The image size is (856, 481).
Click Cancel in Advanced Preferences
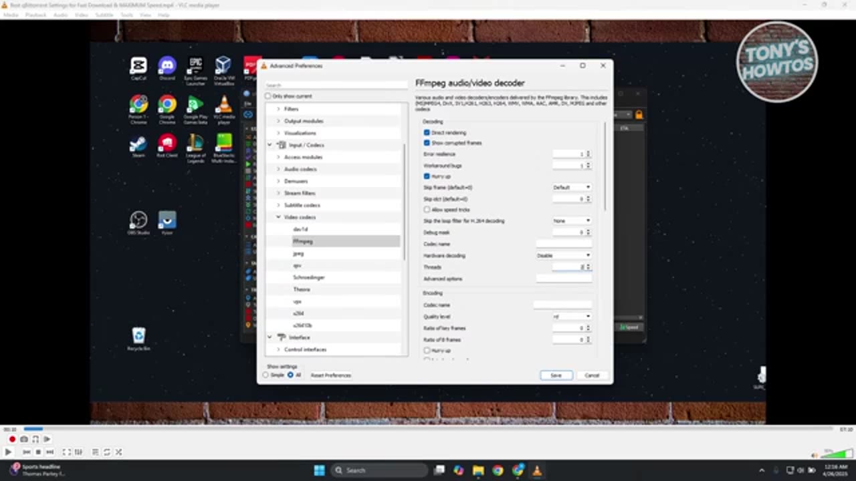coord(592,375)
